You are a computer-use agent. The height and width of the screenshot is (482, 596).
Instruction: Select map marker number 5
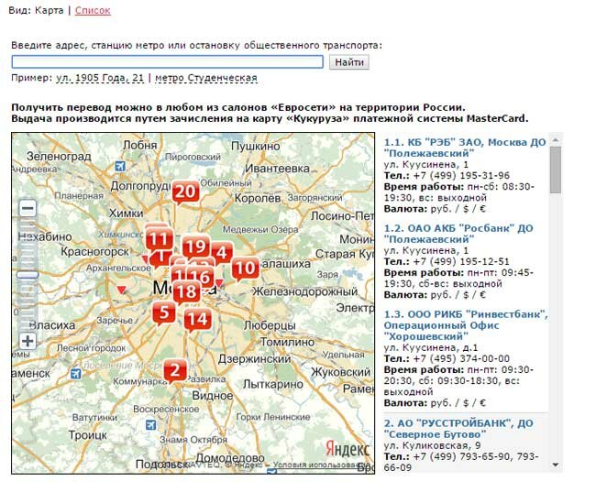click(x=164, y=313)
